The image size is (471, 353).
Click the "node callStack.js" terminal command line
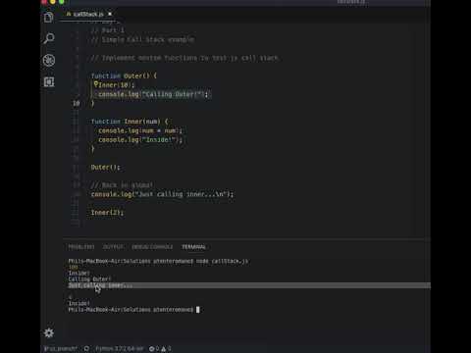coord(158,261)
